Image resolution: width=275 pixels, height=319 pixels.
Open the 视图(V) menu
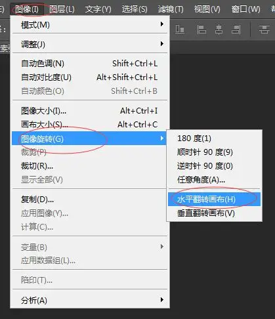pyautogui.click(x=207, y=9)
